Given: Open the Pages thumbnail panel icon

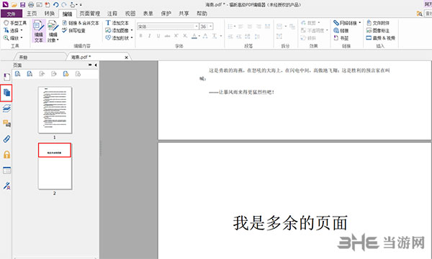Looking at the screenshot, I should click(x=6, y=93).
